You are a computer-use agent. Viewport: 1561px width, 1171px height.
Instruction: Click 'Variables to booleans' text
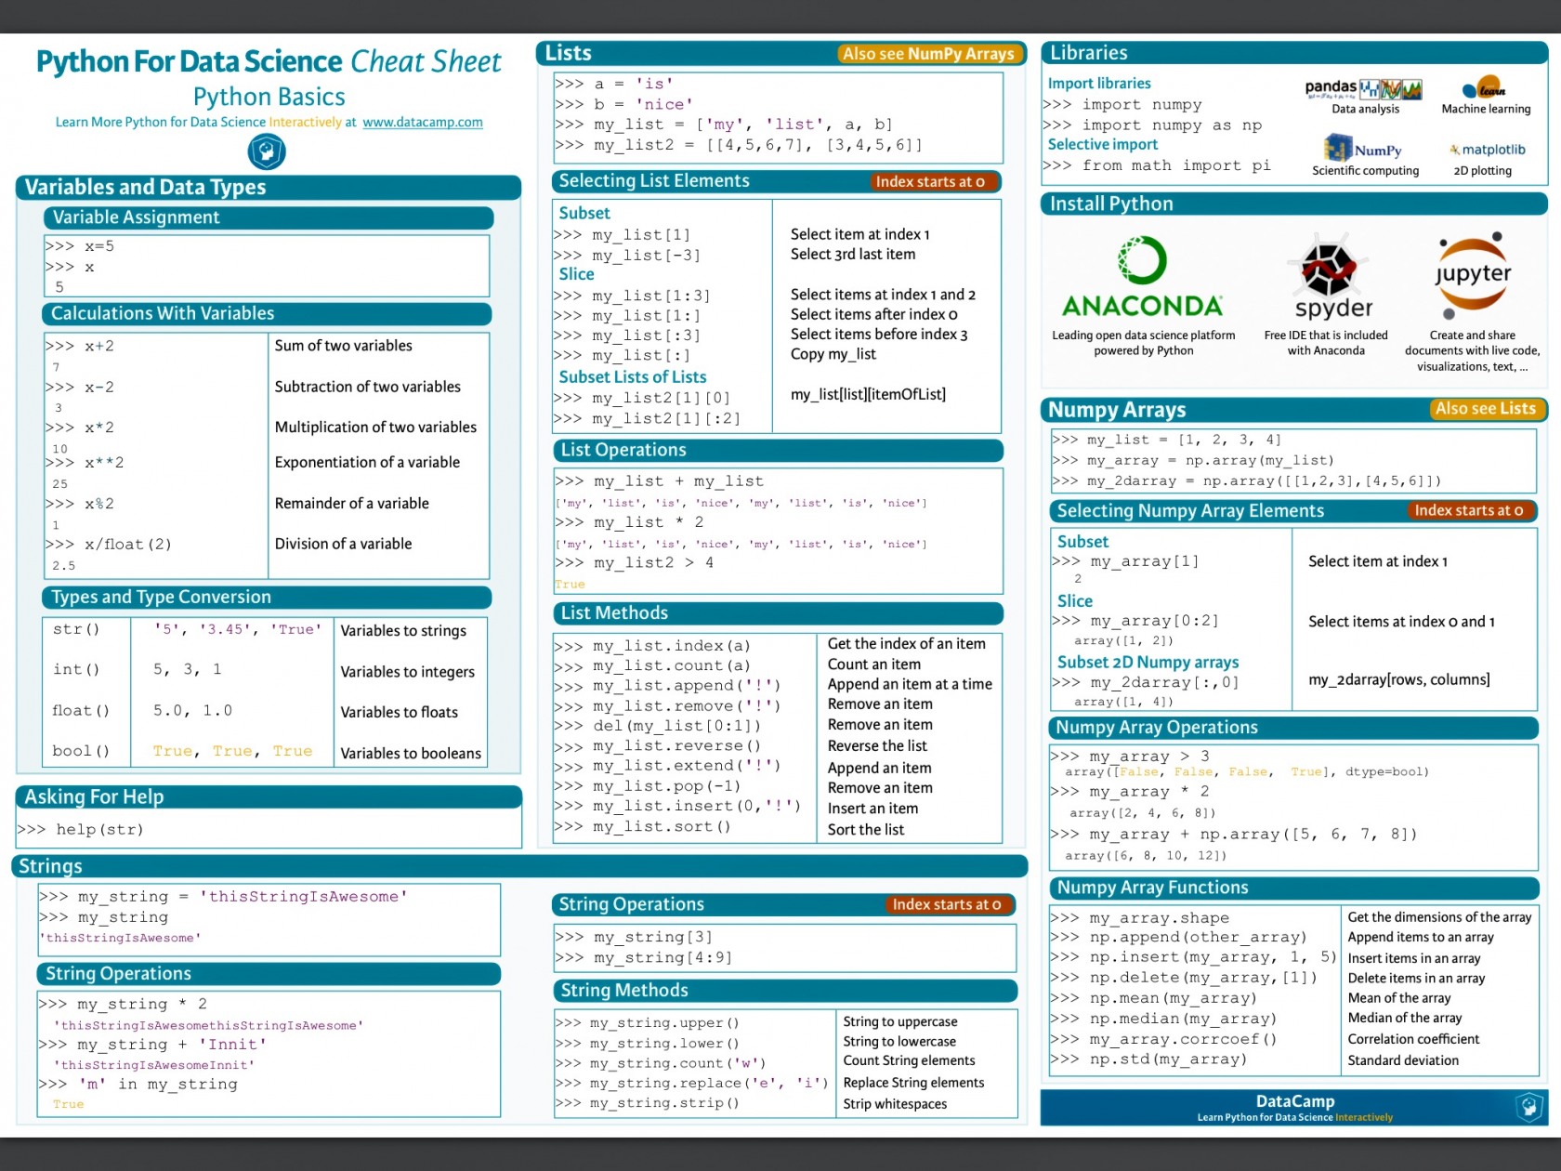pos(411,754)
